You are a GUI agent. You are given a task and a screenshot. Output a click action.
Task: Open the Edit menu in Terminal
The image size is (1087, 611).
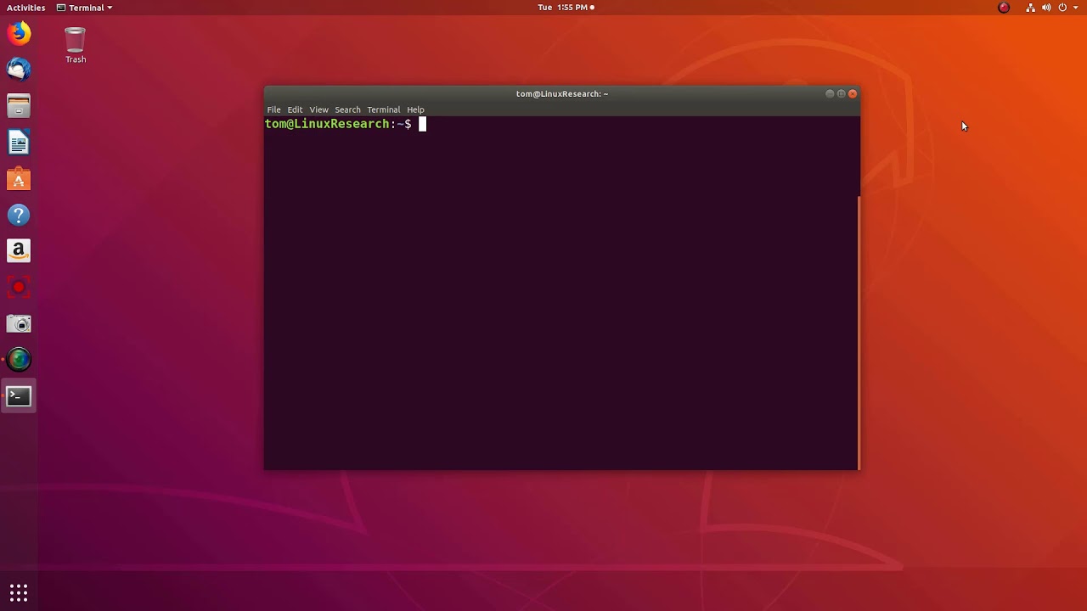[x=295, y=109]
